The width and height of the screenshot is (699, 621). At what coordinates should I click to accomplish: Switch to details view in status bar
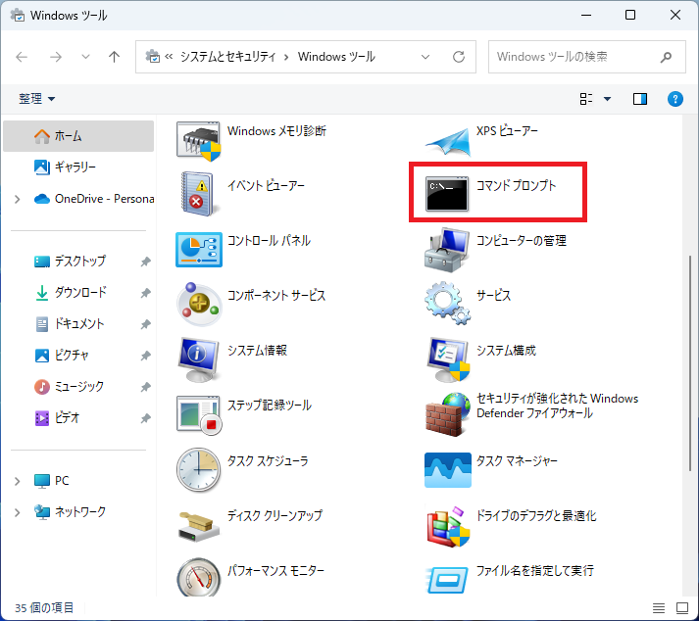coord(659,607)
